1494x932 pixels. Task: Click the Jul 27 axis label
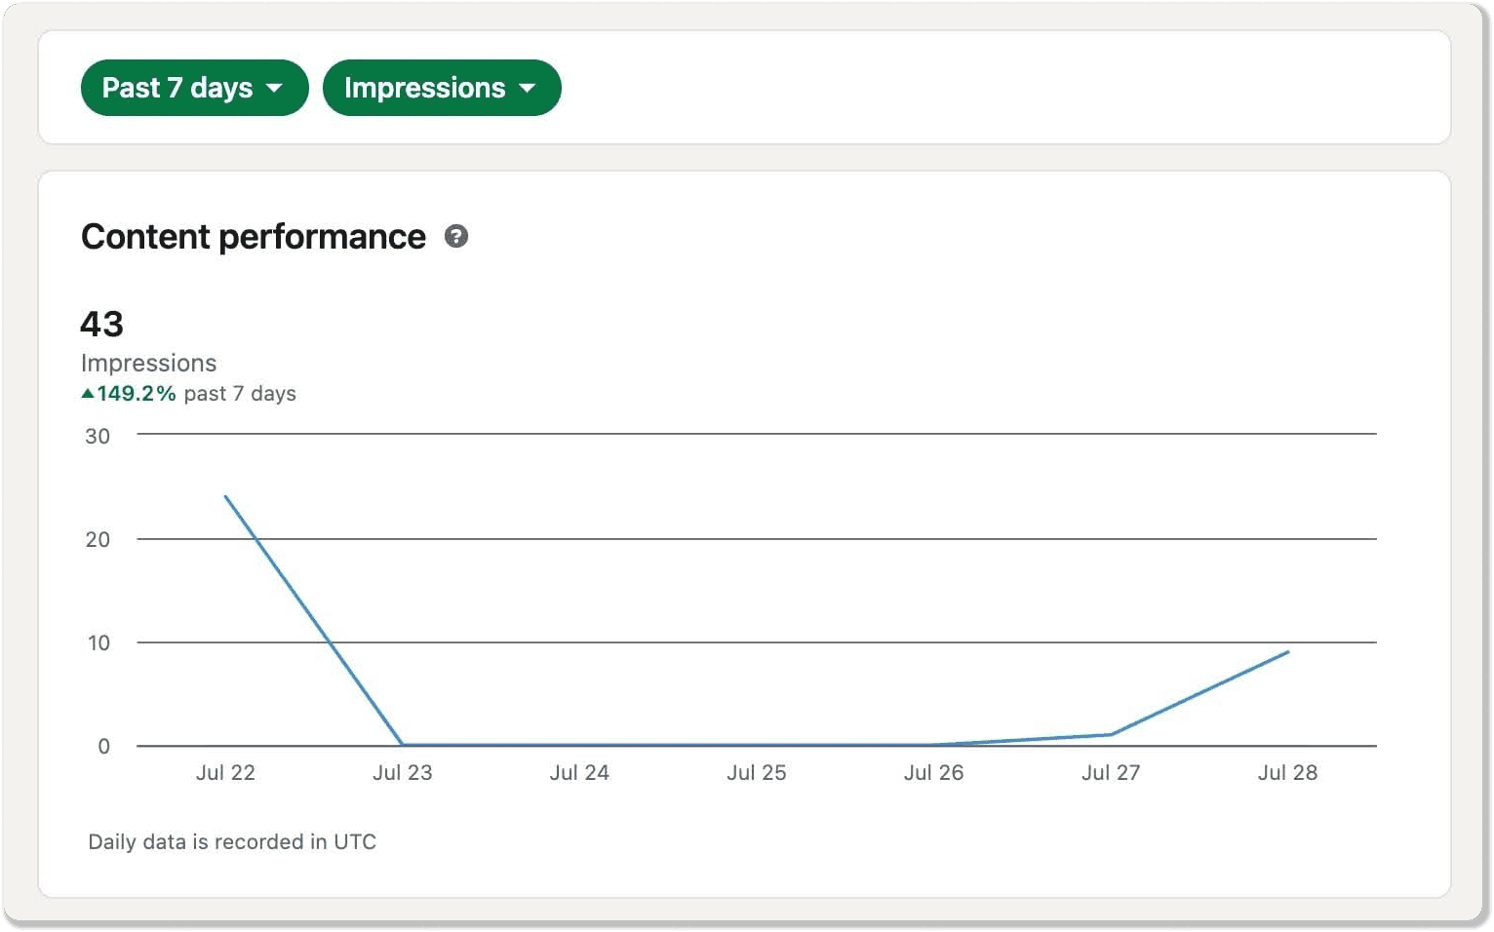1111,772
